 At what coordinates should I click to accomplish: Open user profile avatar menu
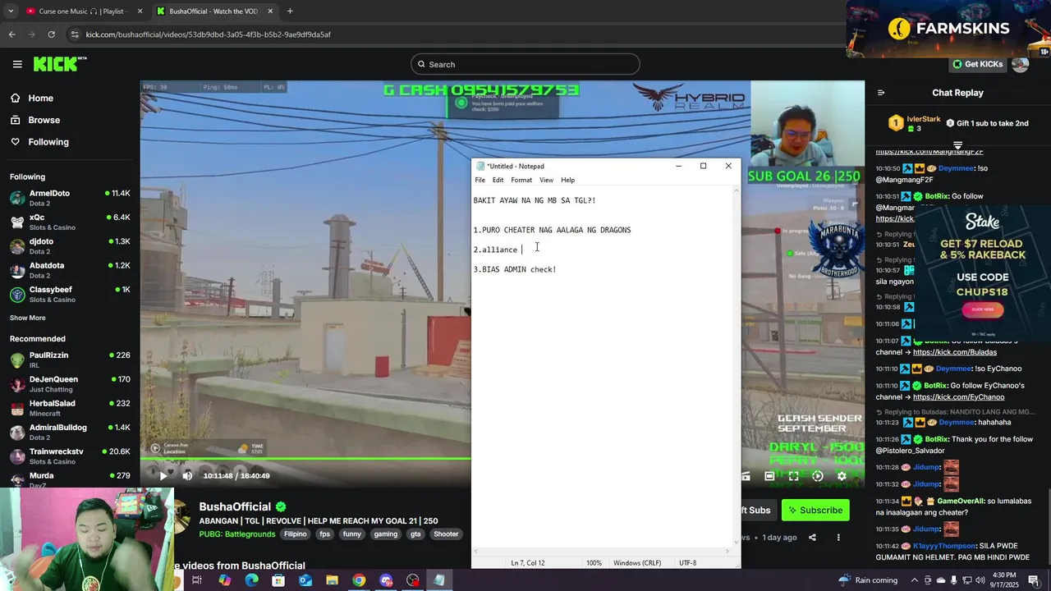point(1021,64)
